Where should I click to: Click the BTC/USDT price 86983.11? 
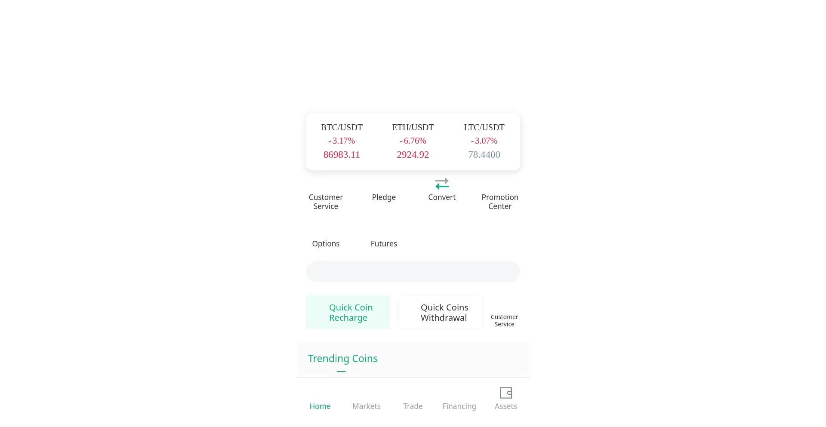[342, 155]
